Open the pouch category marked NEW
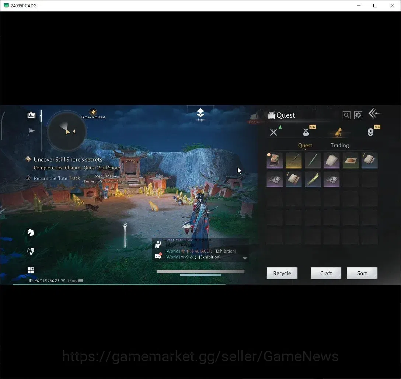This screenshot has width=401, height=379. (x=306, y=132)
